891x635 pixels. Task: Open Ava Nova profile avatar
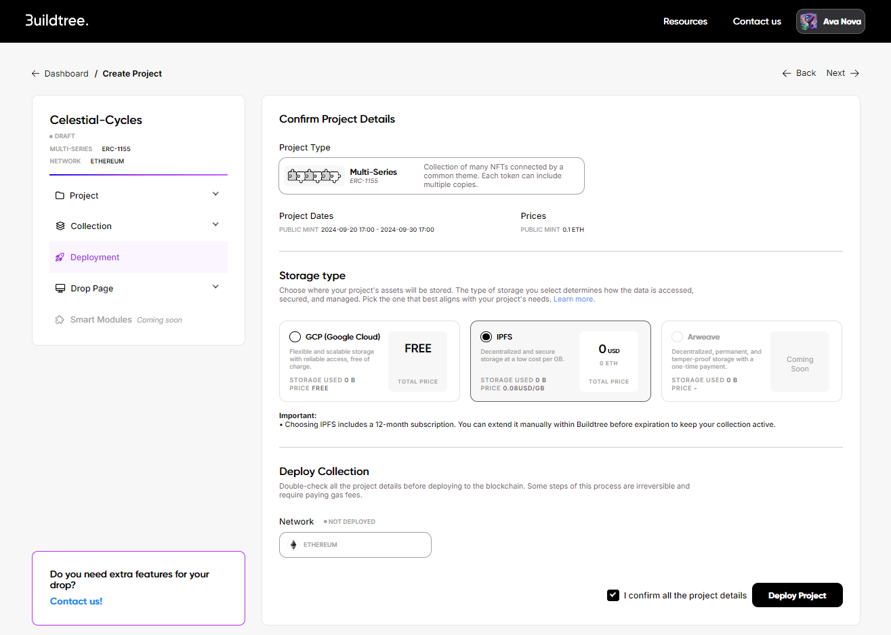pos(808,22)
